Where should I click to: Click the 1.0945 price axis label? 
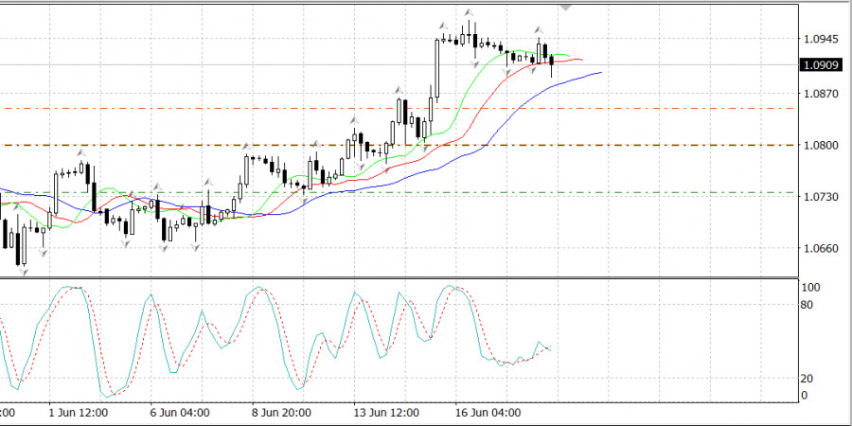pos(819,41)
